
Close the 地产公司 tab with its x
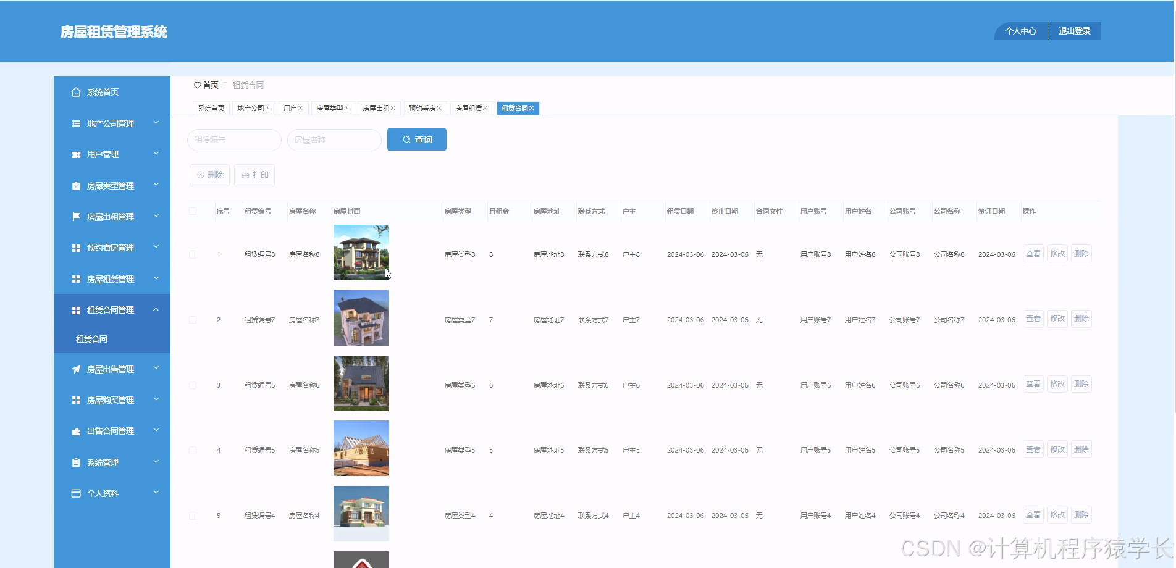click(267, 108)
